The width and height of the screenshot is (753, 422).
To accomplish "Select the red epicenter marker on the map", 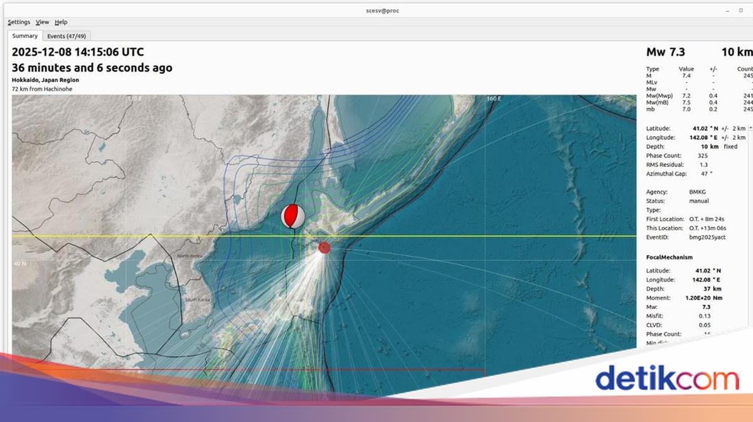I will [323, 247].
